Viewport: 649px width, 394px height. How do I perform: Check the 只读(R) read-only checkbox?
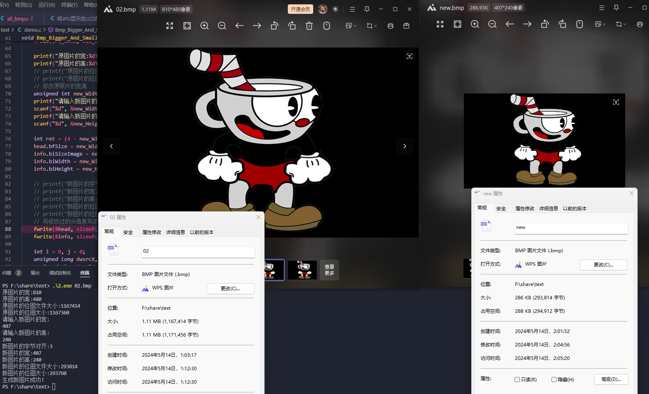coord(517,380)
